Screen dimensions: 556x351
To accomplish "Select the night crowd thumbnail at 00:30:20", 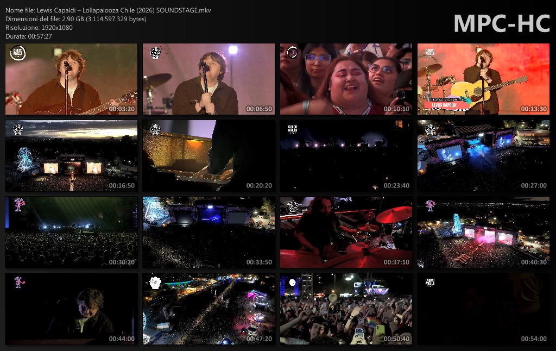I will click(71, 232).
